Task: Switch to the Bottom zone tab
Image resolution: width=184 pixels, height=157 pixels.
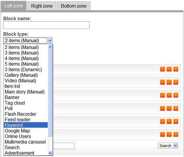Action: tap(74, 6)
